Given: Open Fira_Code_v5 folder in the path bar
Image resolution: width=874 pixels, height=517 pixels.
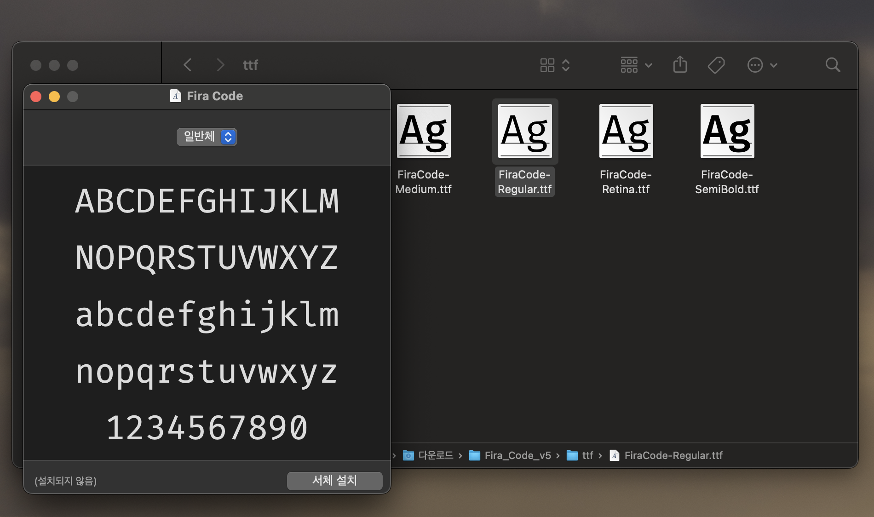Looking at the screenshot, I should [510, 455].
